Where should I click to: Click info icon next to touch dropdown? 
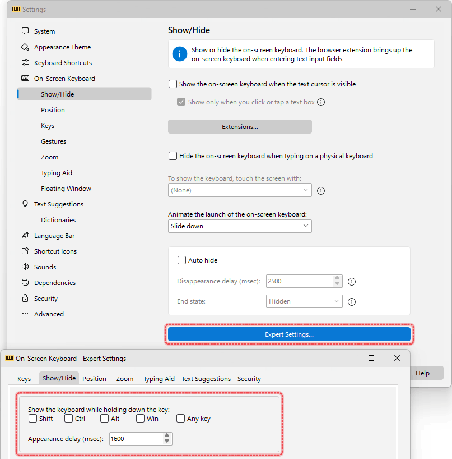pyautogui.click(x=321, y=191)
